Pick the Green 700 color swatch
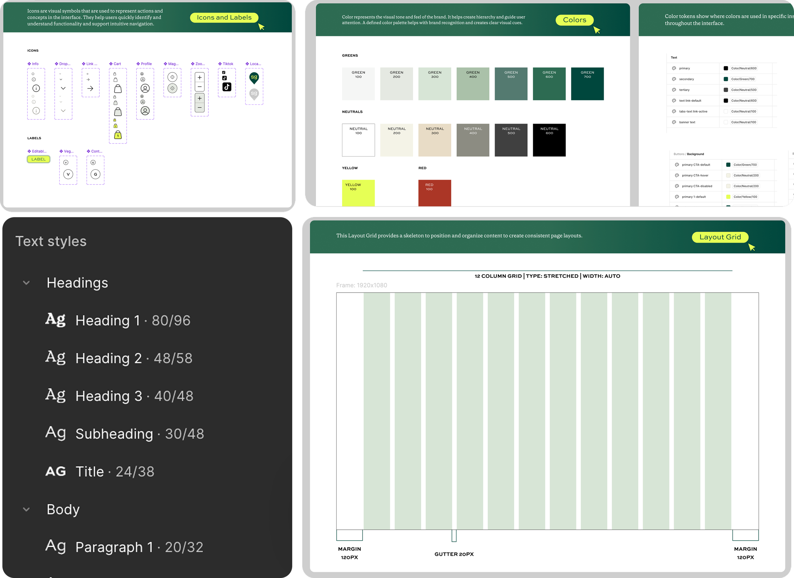794x578 pixels. click(x=587, y=83)
